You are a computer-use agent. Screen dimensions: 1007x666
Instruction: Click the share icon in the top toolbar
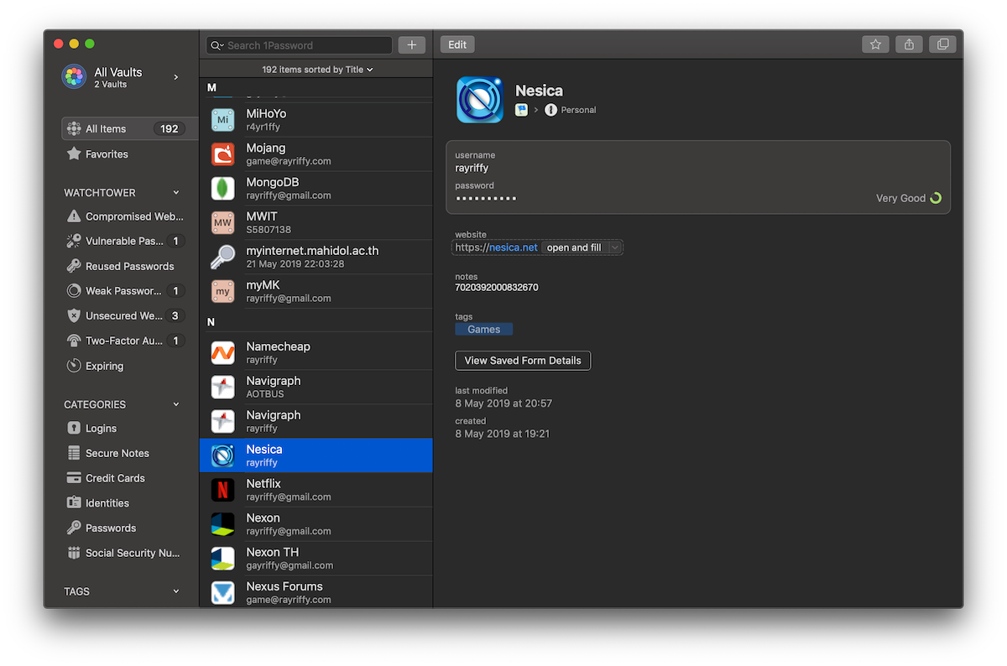(909, 44)
